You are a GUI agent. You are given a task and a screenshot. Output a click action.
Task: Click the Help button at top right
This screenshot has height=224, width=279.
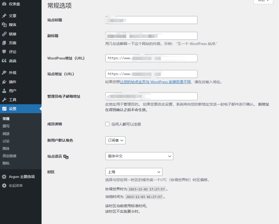pos(263,1)
